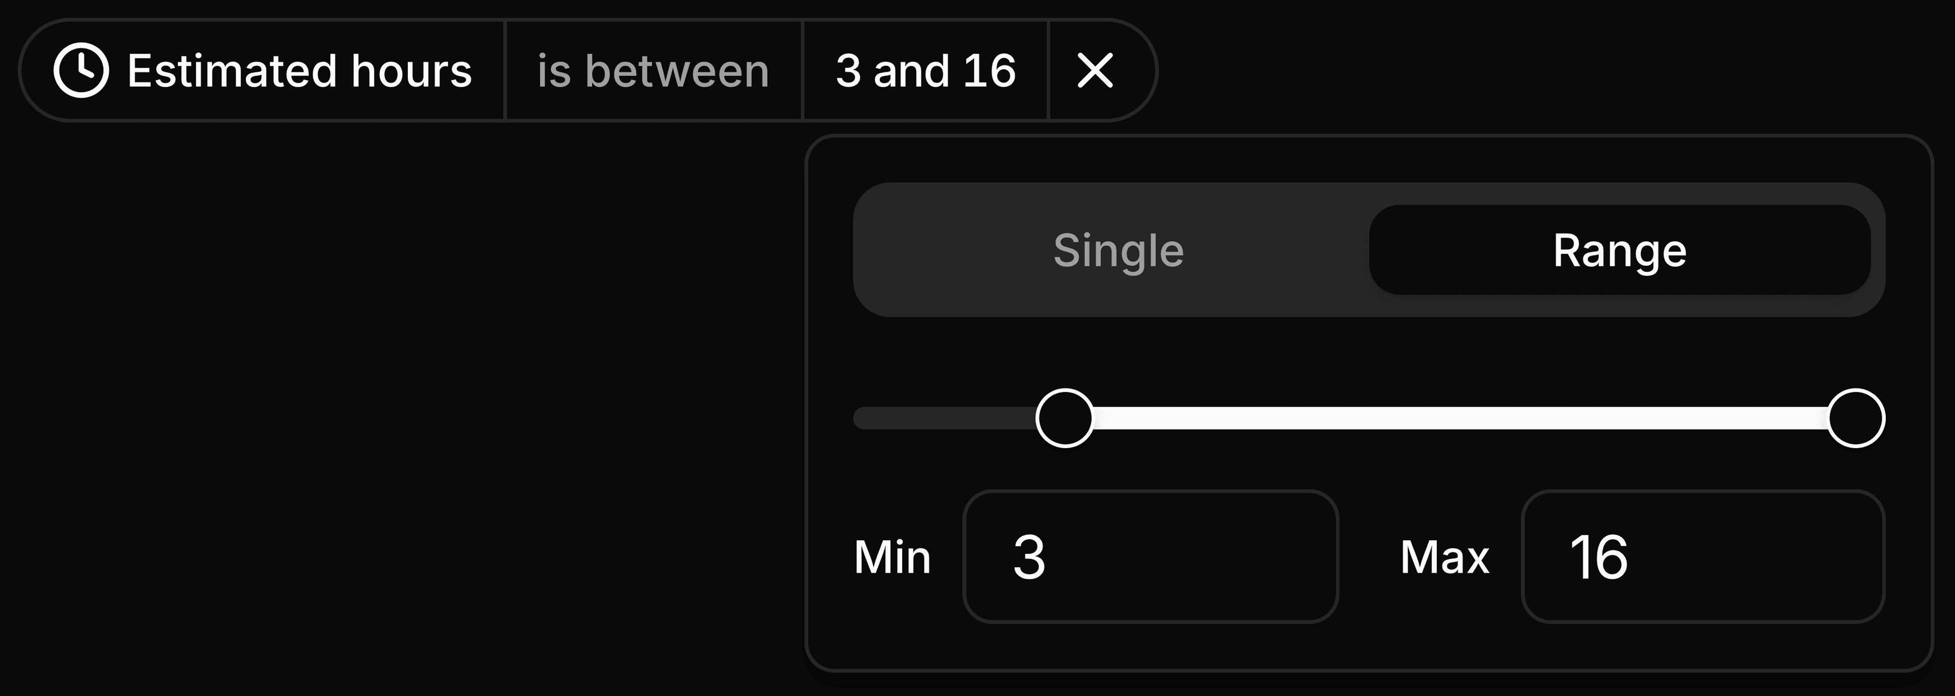Click the Min label text
1955x696 pixels.
click(x=892, y=557)
